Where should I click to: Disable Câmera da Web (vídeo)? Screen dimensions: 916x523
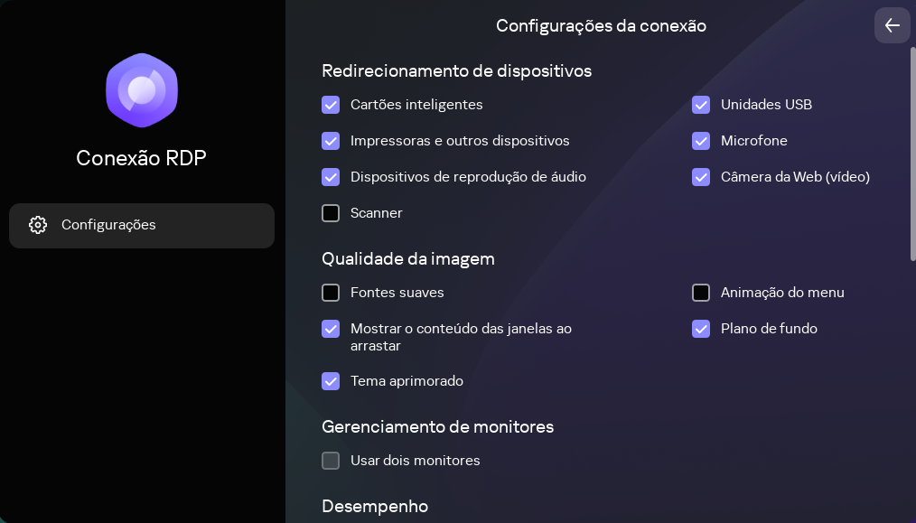coord(701,177)
